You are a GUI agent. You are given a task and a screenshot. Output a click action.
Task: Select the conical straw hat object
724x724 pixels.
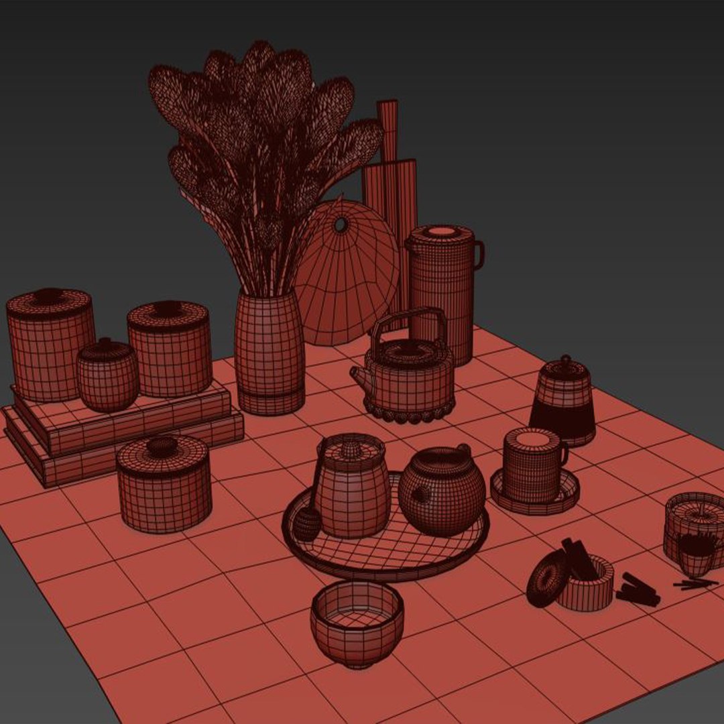(x=347, y=272)
